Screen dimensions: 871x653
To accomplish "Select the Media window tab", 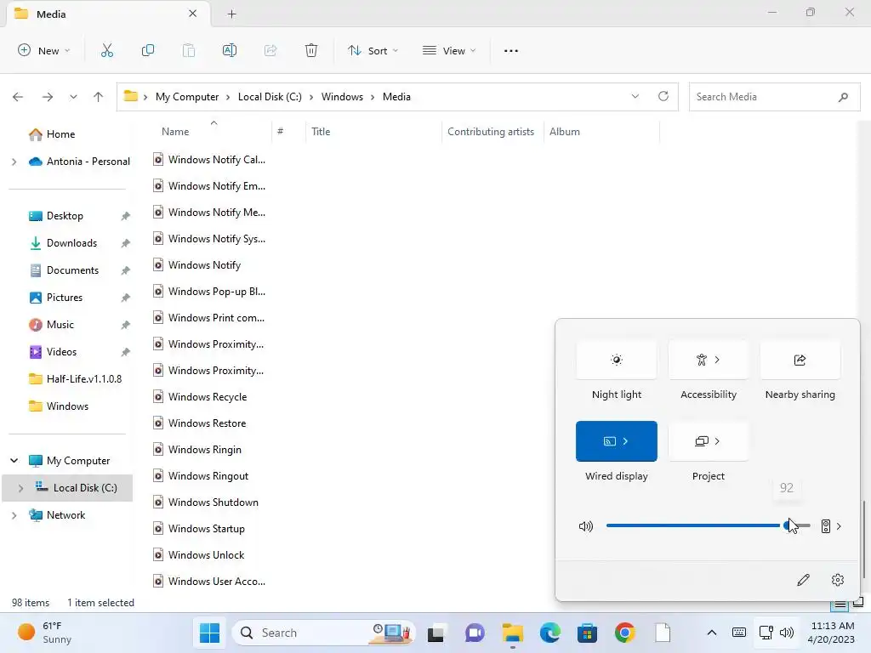I will pyautogui.click(x=108, y=14).
